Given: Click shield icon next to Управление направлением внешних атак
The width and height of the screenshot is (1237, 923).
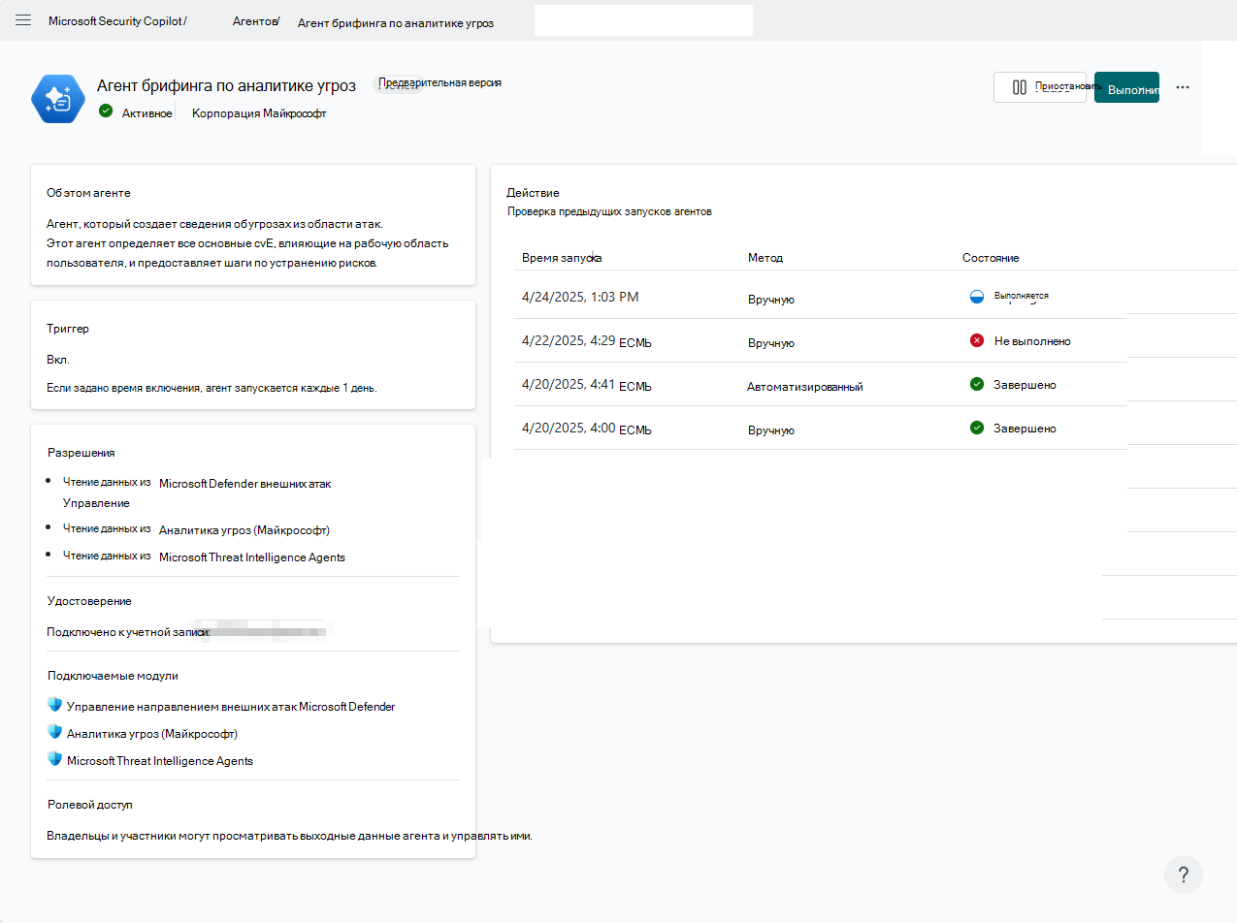Looking at the screenshot, I should [54, 705].
